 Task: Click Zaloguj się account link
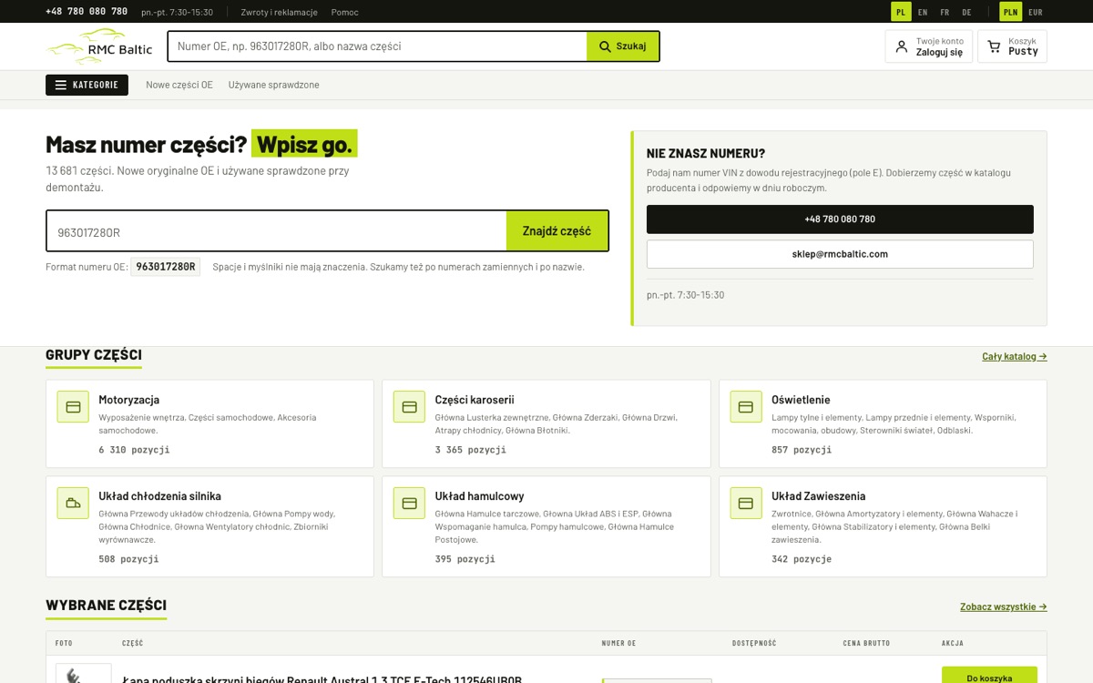[x=929, y=46]
